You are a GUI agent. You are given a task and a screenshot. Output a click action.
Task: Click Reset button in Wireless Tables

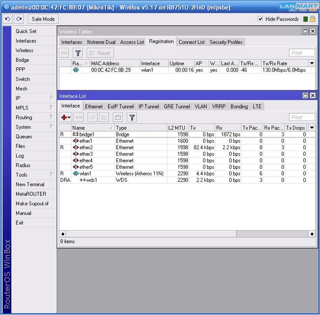[x=100, y=53]
